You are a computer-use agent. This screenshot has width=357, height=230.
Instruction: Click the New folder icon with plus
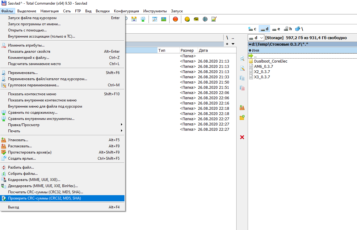tap(242, 117)
